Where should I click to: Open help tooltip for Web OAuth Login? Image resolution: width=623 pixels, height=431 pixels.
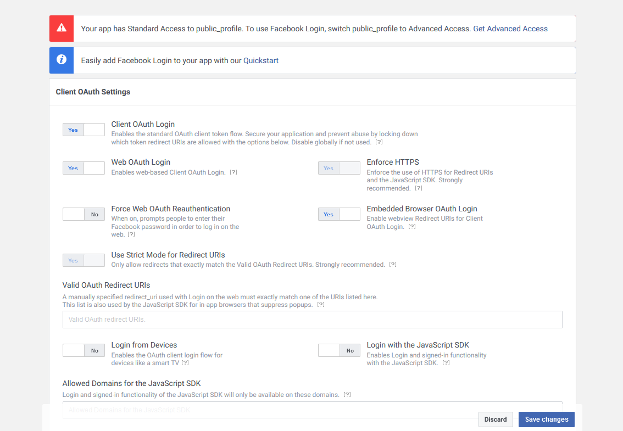click(x=233, y=172)
